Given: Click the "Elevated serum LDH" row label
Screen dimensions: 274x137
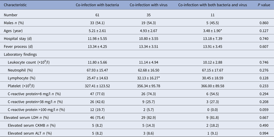Looking at the screenshot, I should tap(26, 117).
